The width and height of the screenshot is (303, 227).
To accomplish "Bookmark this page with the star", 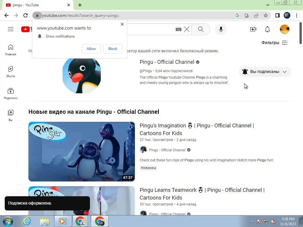I will click(x=266, y=15).
